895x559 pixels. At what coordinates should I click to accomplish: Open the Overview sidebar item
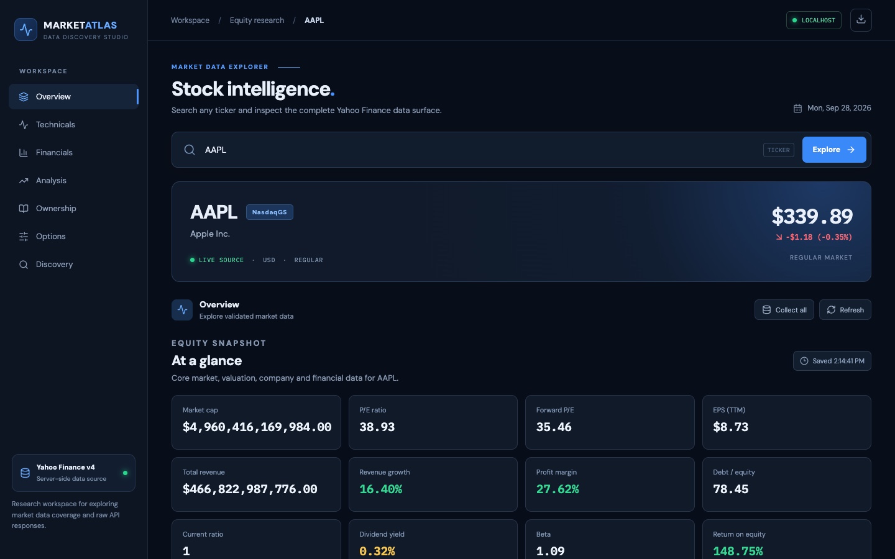click(74, 97)
